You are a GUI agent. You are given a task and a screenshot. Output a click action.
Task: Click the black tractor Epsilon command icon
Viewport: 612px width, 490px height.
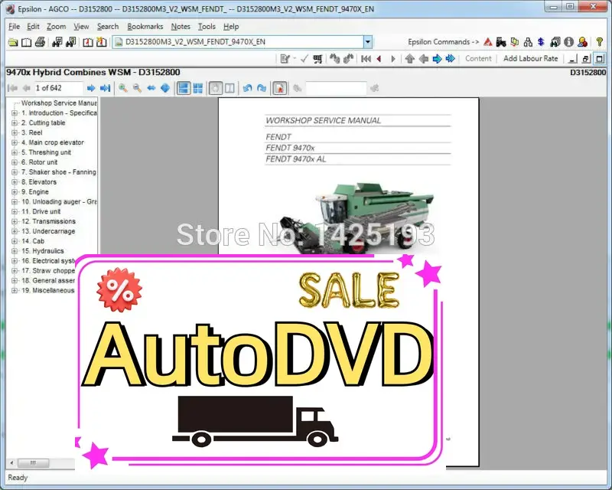(x=501, y=42)
